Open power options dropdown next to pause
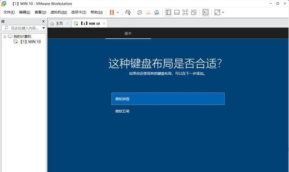 click(118, 12)
